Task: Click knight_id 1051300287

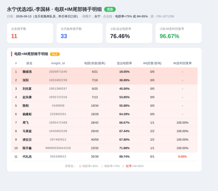Action: pyautogui.click(x=58, y=89)
